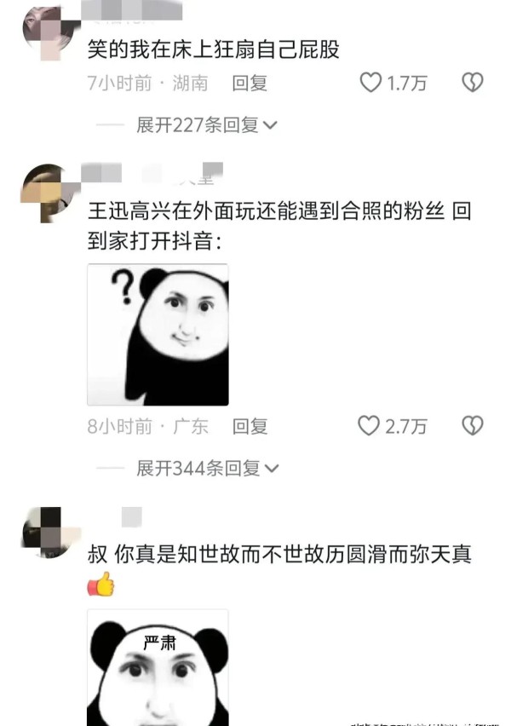511x726 pixels.
Task: Select comment text 笑的我在床上狂扇自己屁股
Action: (214, 49)
